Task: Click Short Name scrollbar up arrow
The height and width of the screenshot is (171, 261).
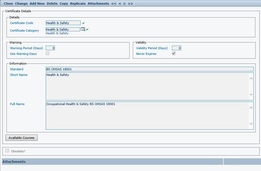Action: (251, 79)
